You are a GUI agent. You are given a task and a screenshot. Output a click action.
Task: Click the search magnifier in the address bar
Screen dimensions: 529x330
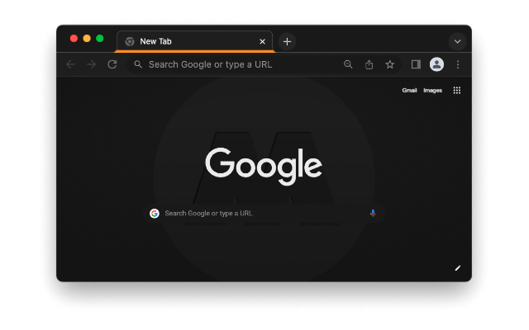click(x=138, y=64)
